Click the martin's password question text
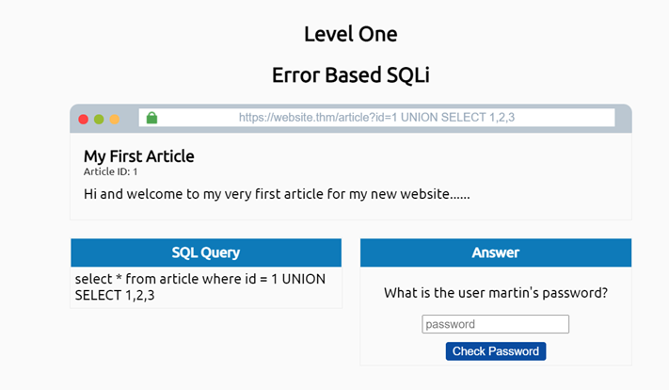The height and width of the screenshot is (390, 669). click(495, 293)
